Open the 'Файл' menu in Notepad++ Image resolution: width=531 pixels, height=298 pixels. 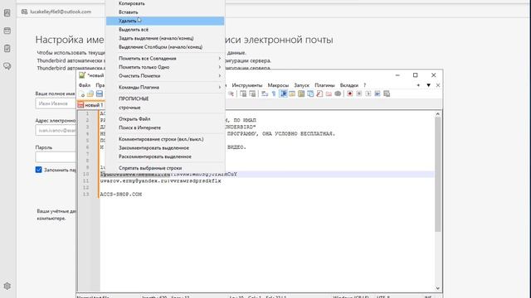click(85, 85)
